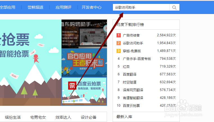The image size is (214, 122).
Task: Click the download count 2,584,922次
Action: 166,35
